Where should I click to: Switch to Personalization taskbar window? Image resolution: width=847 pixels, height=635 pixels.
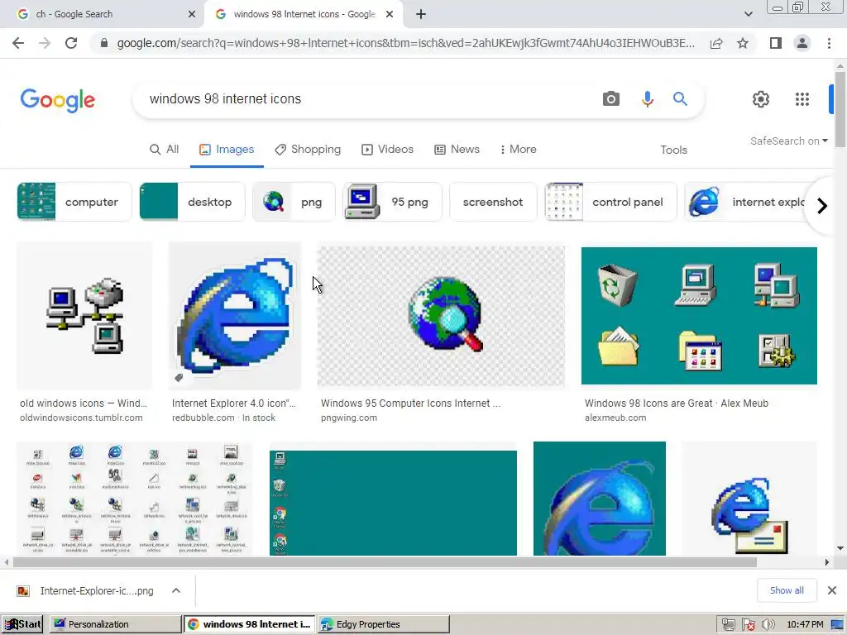coord(116,624)
